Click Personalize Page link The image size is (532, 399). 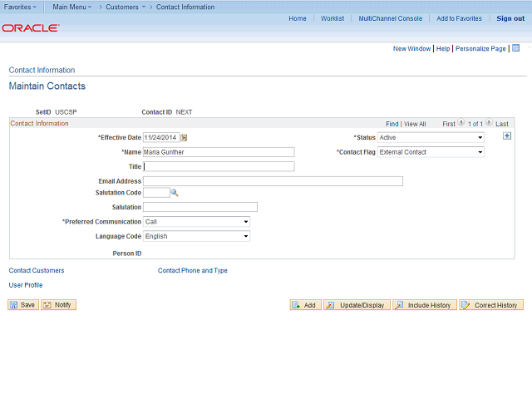tap(480, 48)
